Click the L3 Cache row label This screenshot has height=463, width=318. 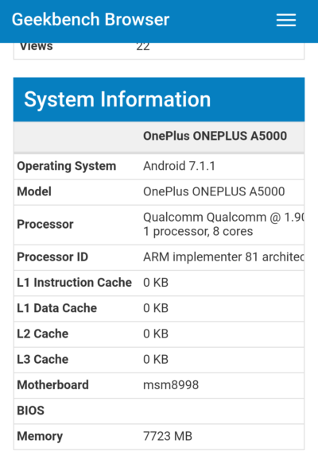43,359
